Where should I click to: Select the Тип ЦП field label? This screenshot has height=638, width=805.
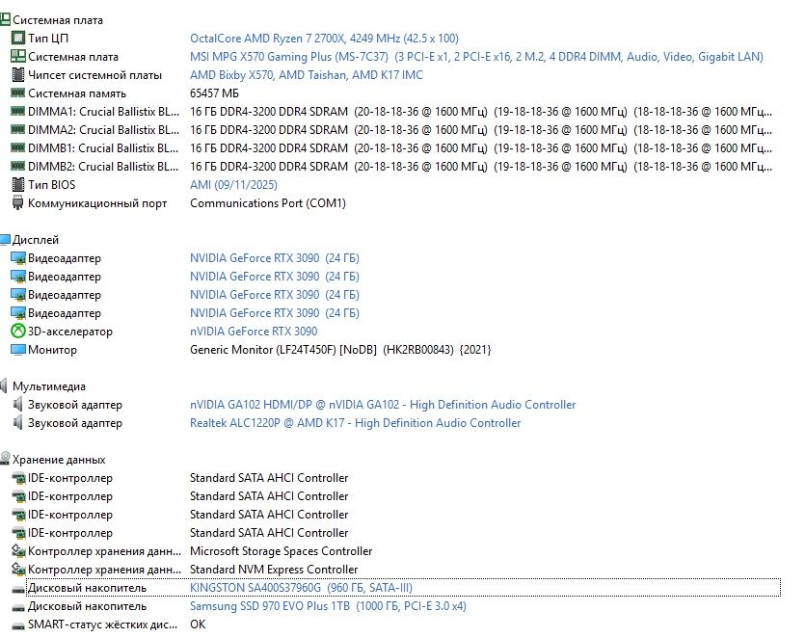48,39
